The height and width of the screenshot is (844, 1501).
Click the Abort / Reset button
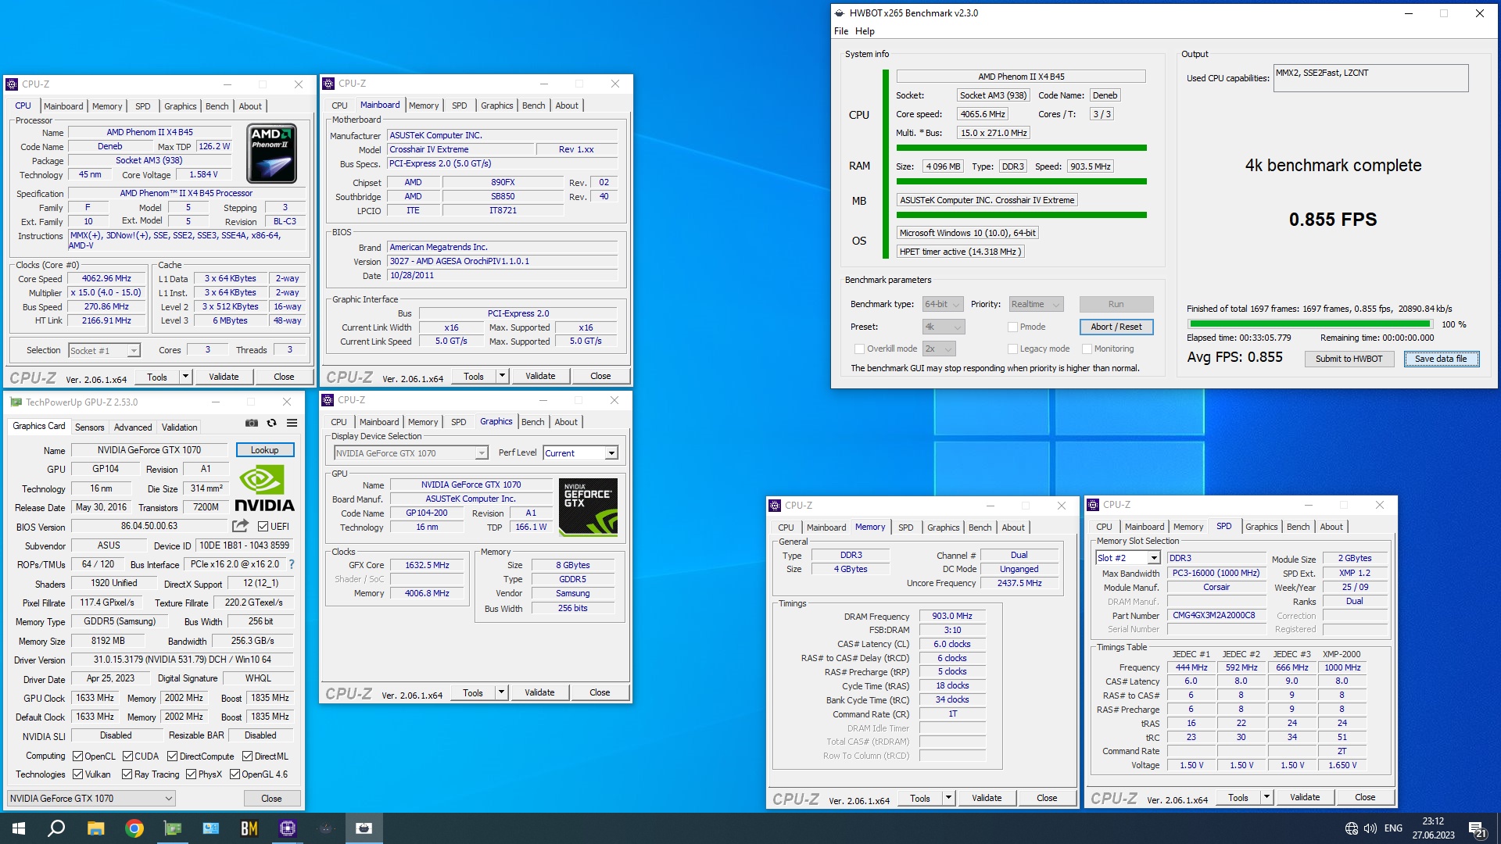pos(1116,327)
